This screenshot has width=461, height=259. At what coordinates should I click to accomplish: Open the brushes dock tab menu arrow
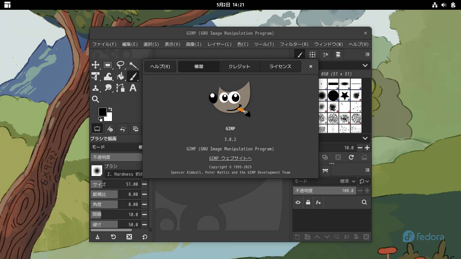click(368, 54)
